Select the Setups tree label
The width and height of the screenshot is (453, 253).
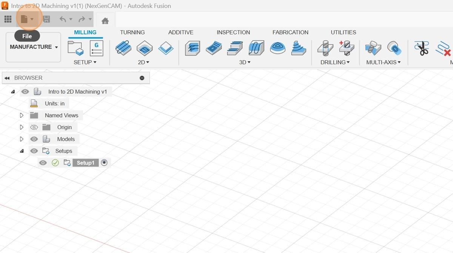[x=63, y=151]
